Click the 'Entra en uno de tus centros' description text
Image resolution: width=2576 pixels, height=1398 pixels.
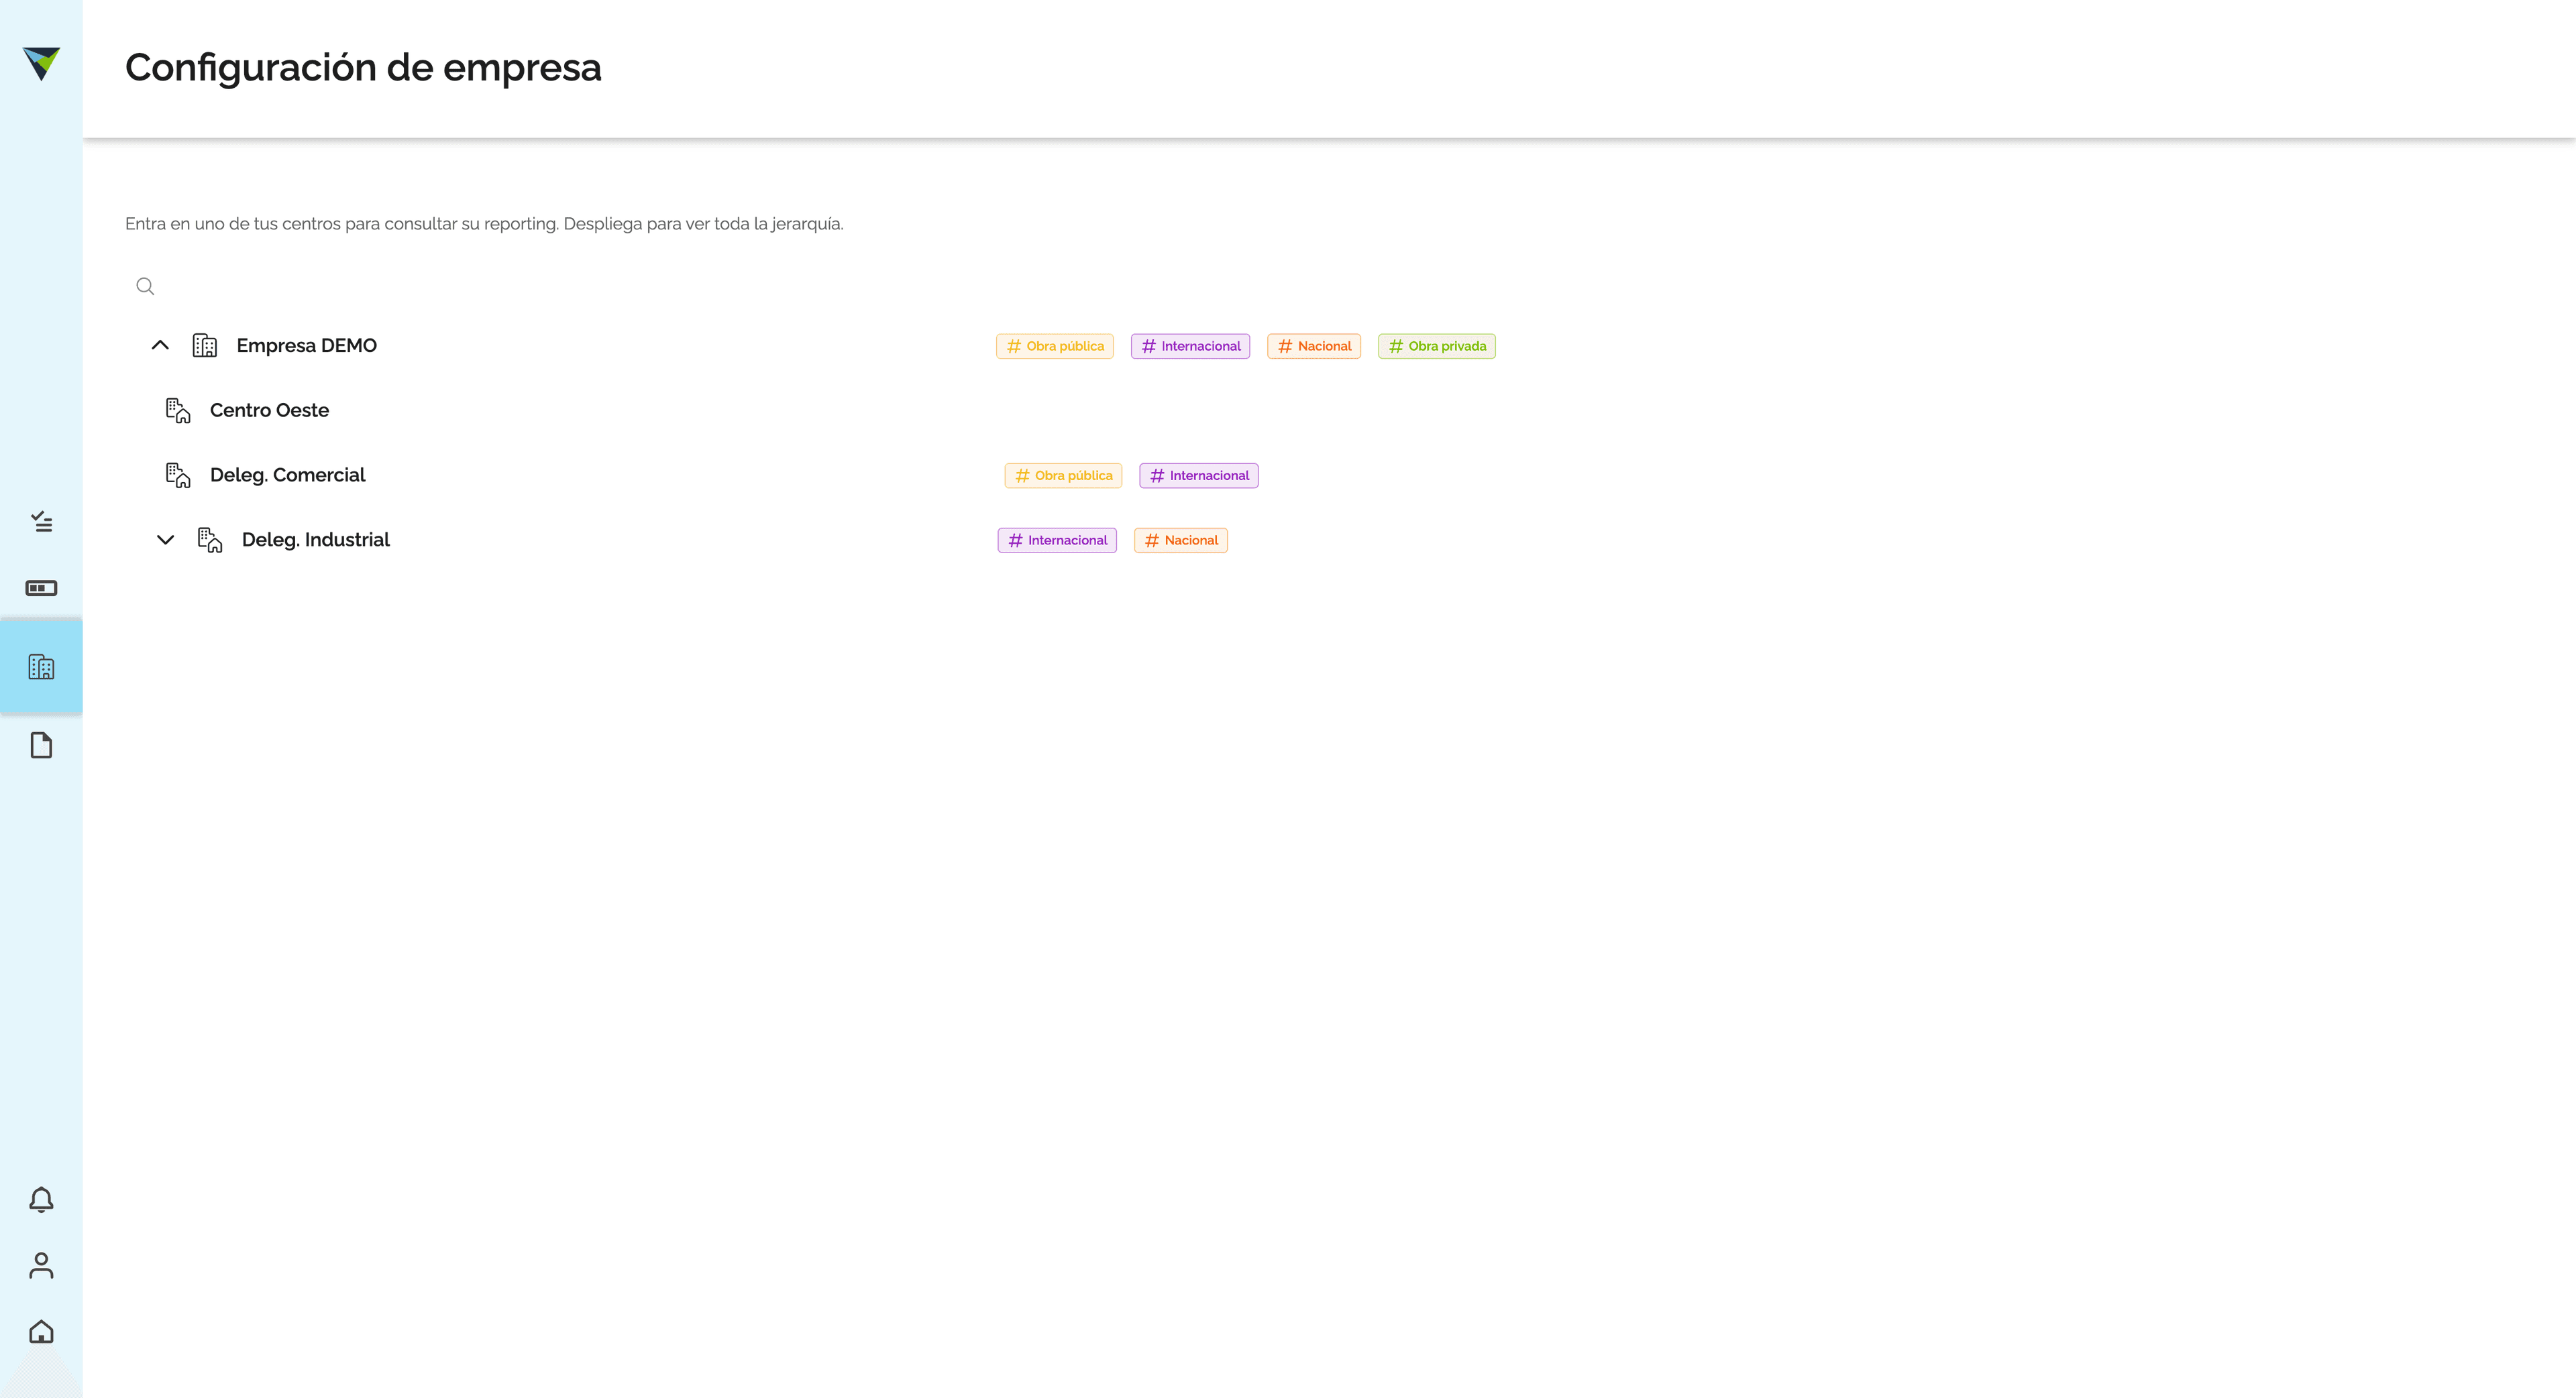pos(484,224)
